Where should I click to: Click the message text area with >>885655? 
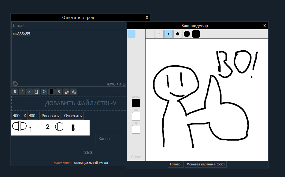(x=69, y=58)
